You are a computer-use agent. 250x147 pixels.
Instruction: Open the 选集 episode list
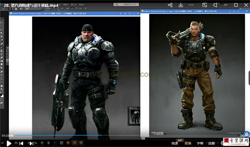click(211, 143)
